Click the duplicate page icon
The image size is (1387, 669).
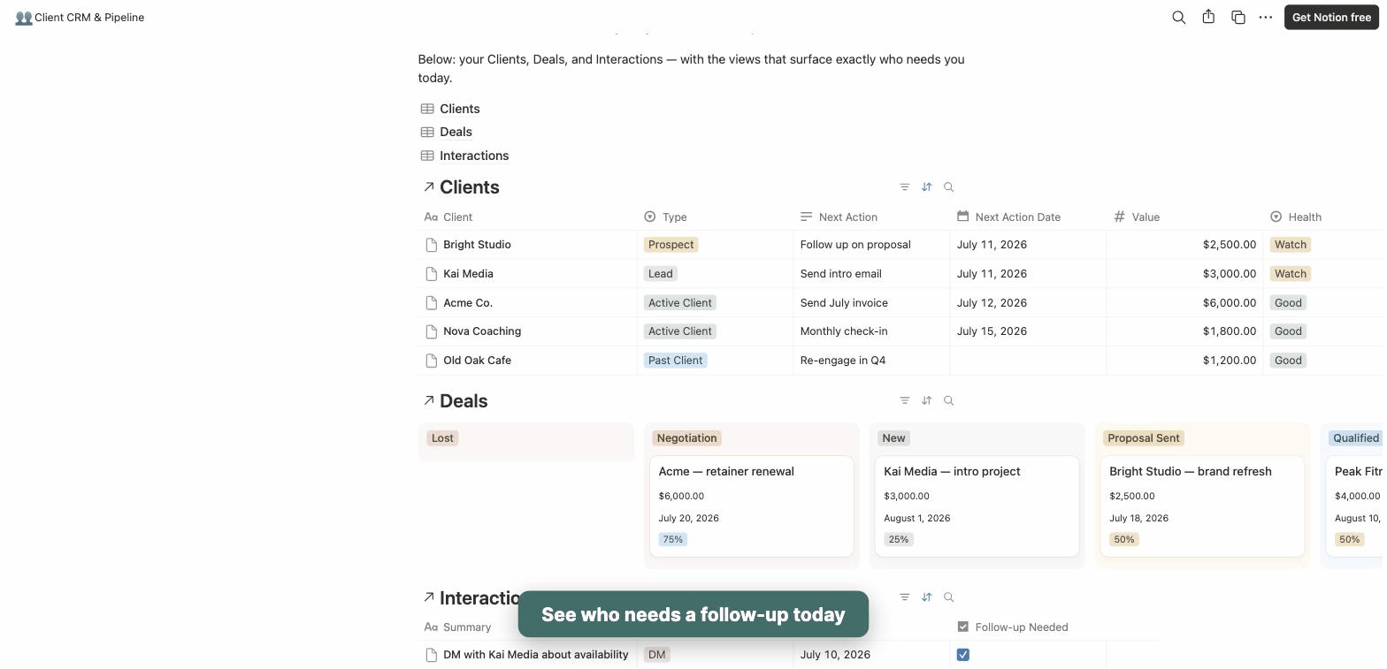click(1238, 17)
